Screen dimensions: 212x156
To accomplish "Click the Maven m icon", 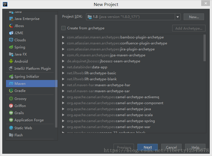I will tap(11, 84).
